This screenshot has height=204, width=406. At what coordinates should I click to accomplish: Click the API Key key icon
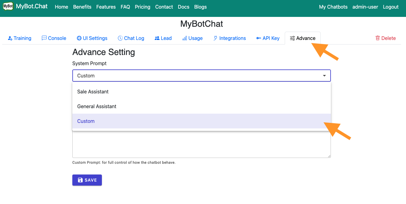coord(259,38)
